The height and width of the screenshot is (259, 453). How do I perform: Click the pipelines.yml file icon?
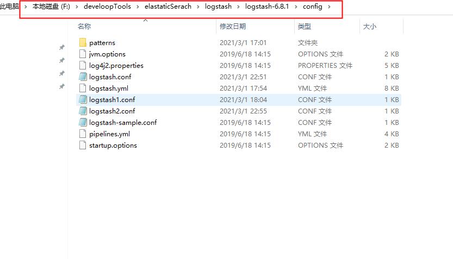(x=83, y=134)
